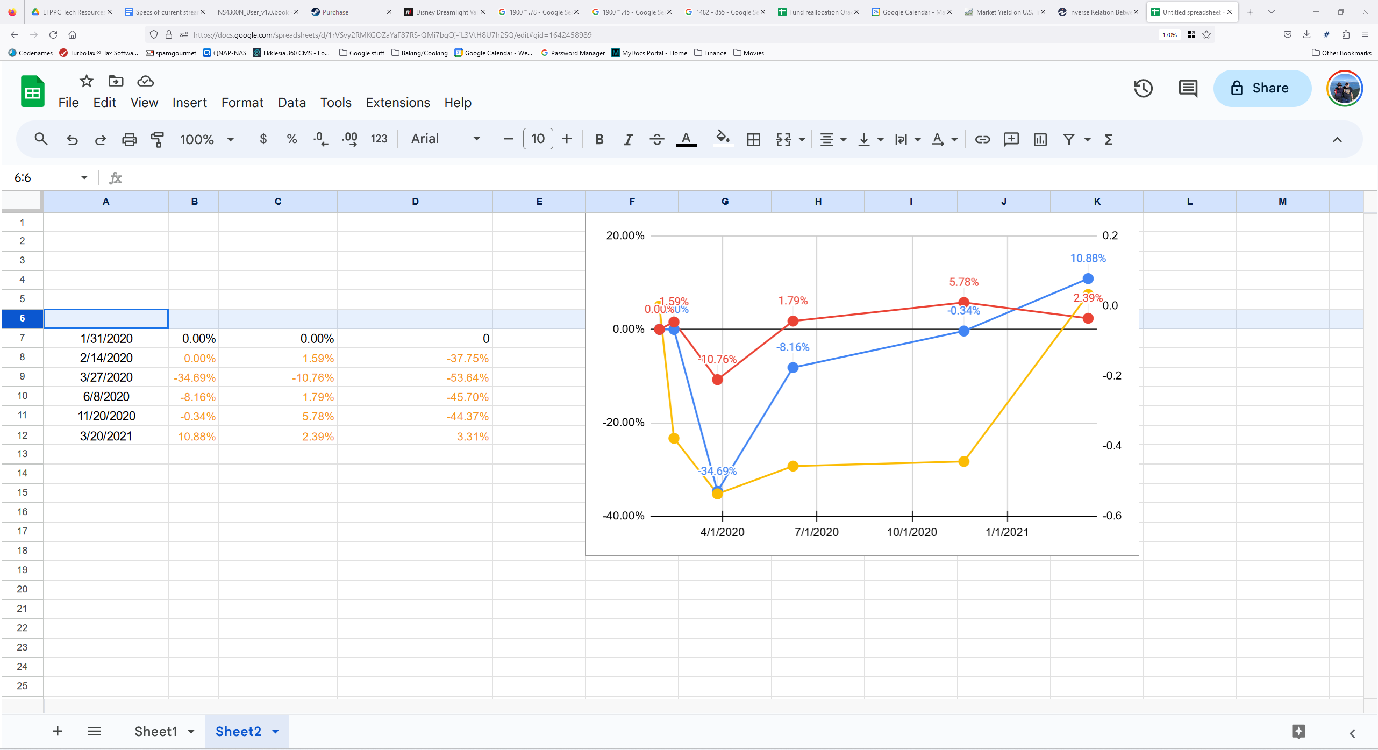Open the Borders tool

tap(753, 139)
